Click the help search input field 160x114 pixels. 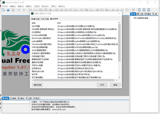pos(16,102)
